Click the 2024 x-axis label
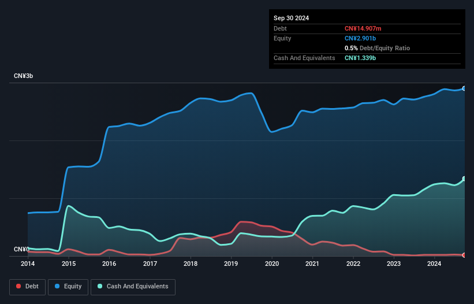 coord(434,264)
